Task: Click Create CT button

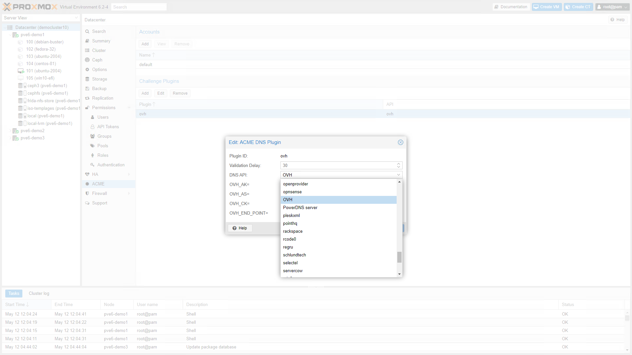Action: [578, 7]
